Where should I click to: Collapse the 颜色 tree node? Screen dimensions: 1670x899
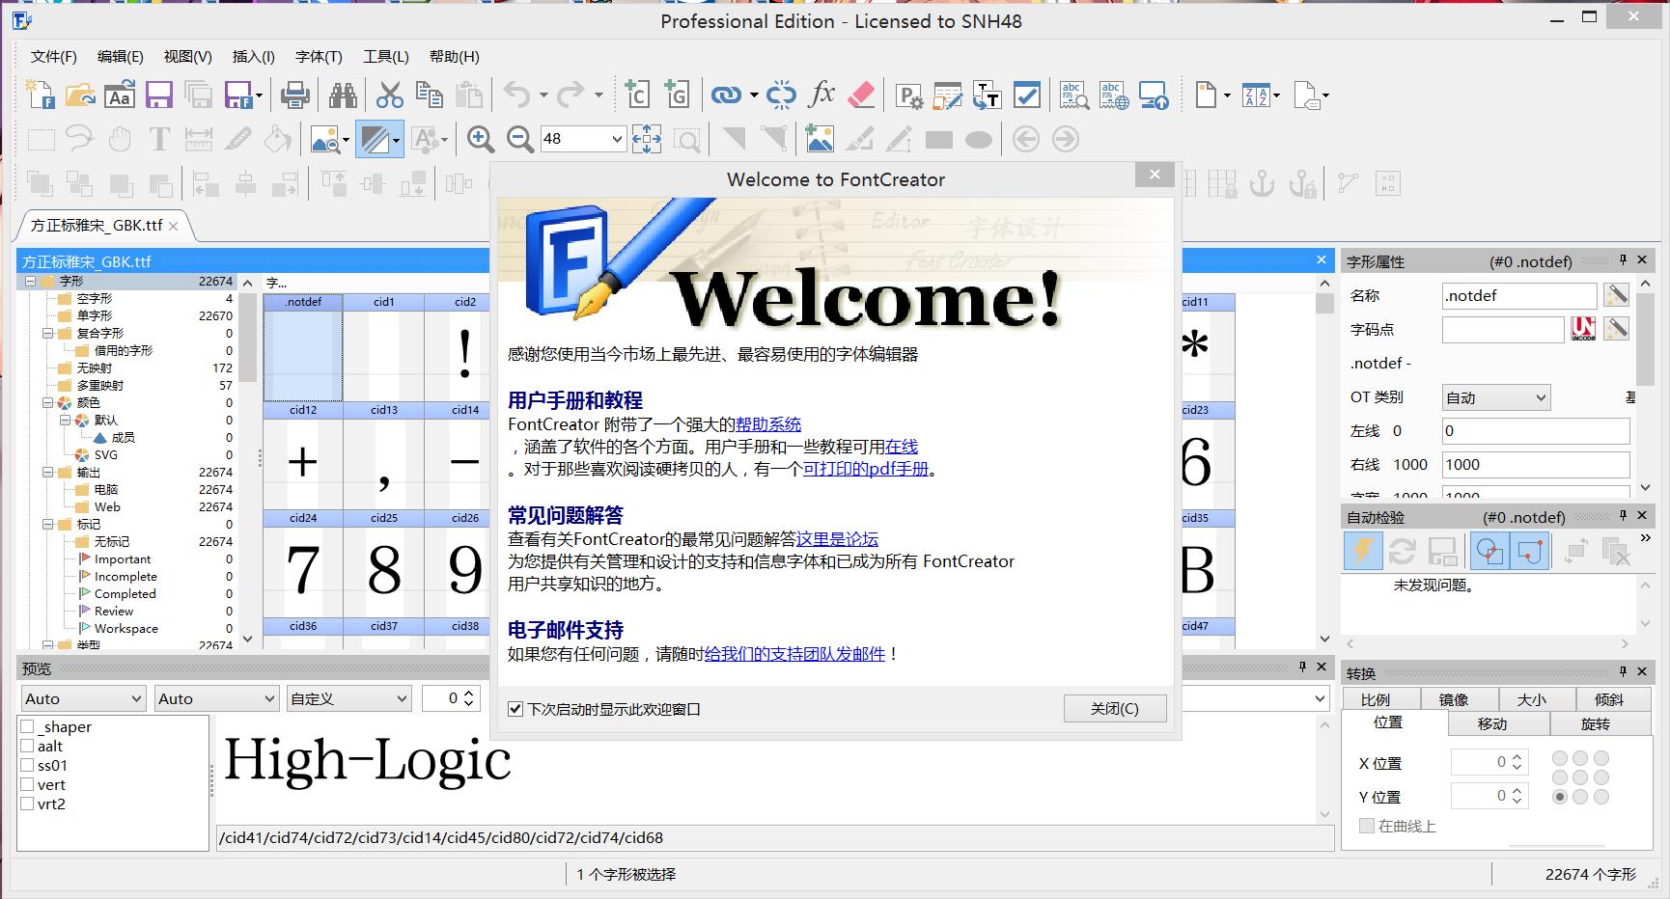[47, 403]
